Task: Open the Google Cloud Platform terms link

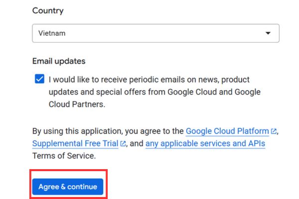Action: tap(227, 131)
